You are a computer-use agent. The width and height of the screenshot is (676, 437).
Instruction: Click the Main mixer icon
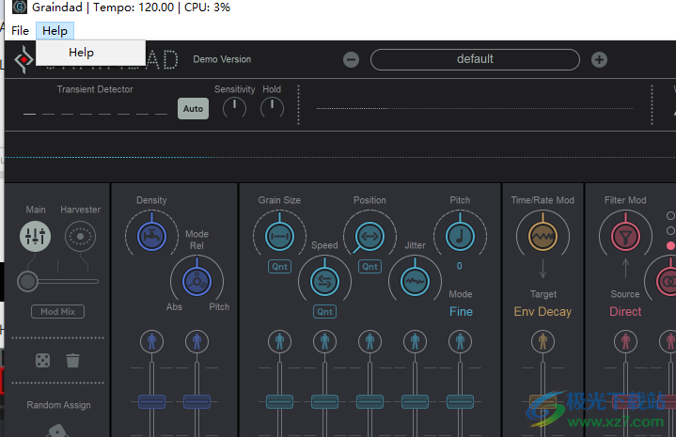(x=35, y=237)
